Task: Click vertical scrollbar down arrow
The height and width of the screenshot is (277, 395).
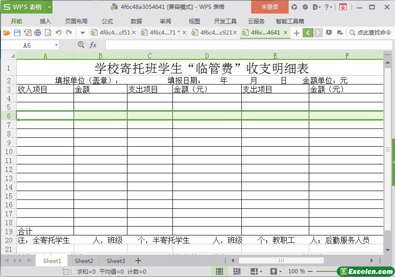Action: 388,250
